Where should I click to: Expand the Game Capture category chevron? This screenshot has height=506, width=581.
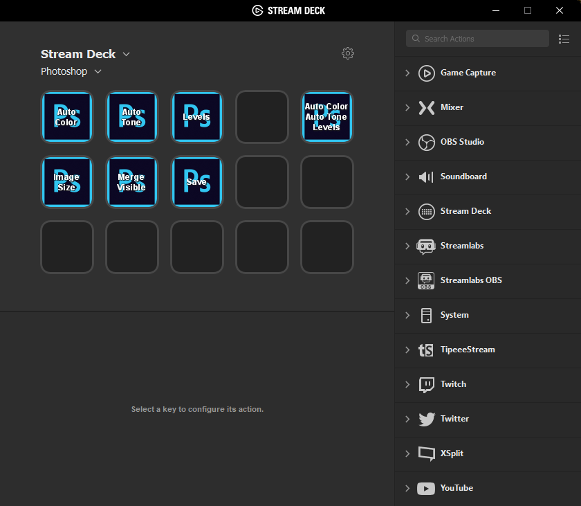[x=407, y=73]
